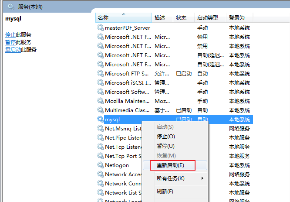
Task: Select 重新启动(E) from the context menu
Action: [x=175, y=165]
